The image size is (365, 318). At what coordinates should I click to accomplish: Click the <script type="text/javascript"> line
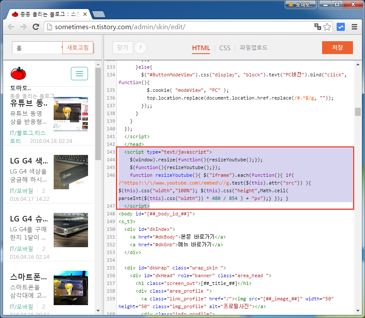(x=168, y=152)
